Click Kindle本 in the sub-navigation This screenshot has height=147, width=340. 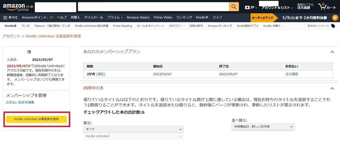pyautogui.click(x=11, y=26)
